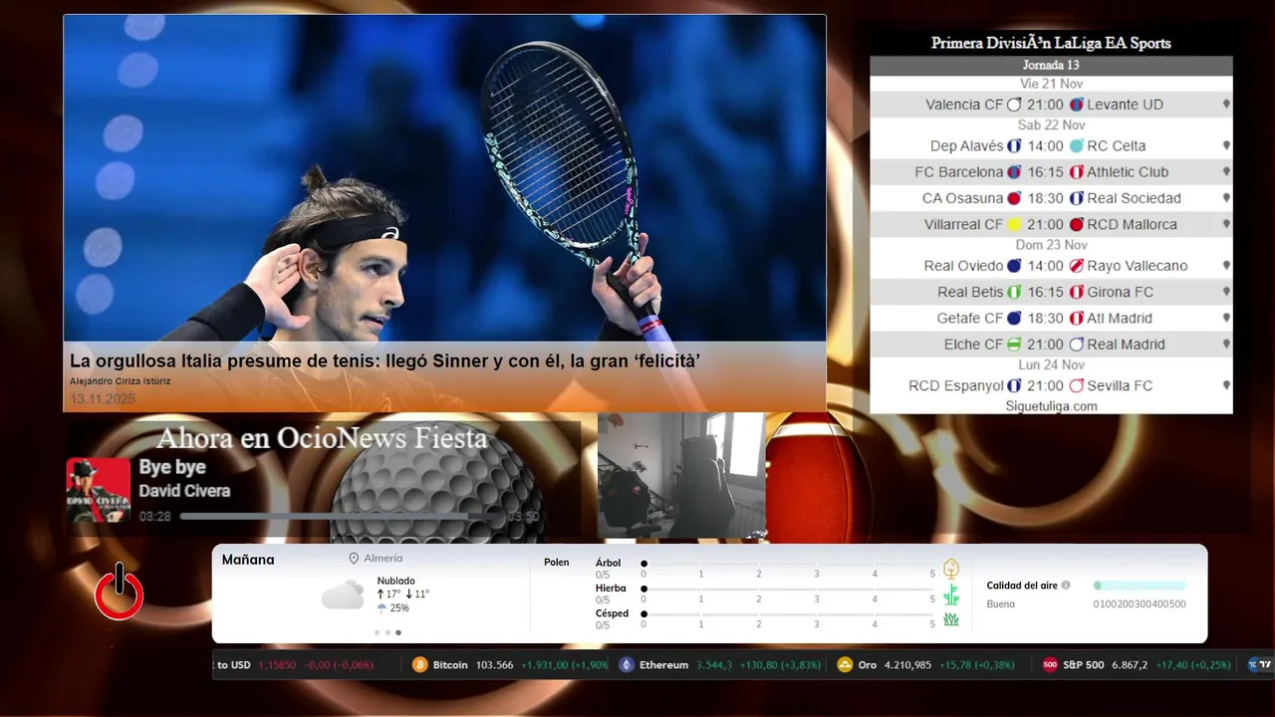Click the Oro price 4.210,985

click(x=906, y=665)
